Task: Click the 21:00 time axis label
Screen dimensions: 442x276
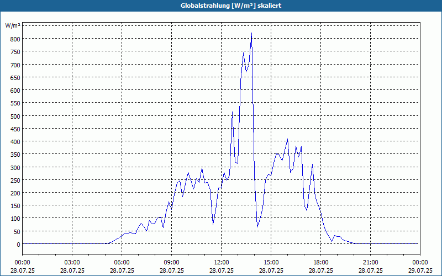Action: [370, 263]
